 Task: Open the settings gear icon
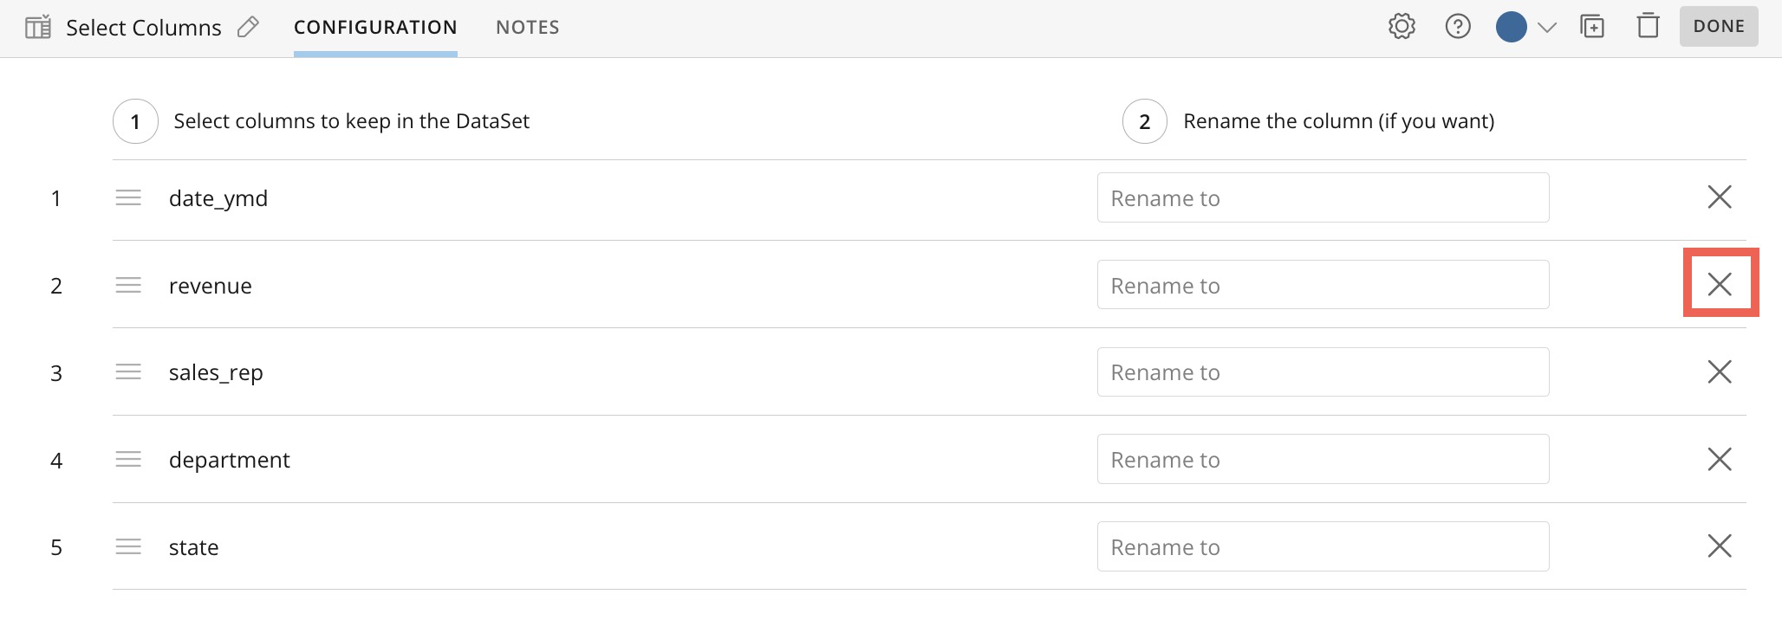click(1402, 27)
